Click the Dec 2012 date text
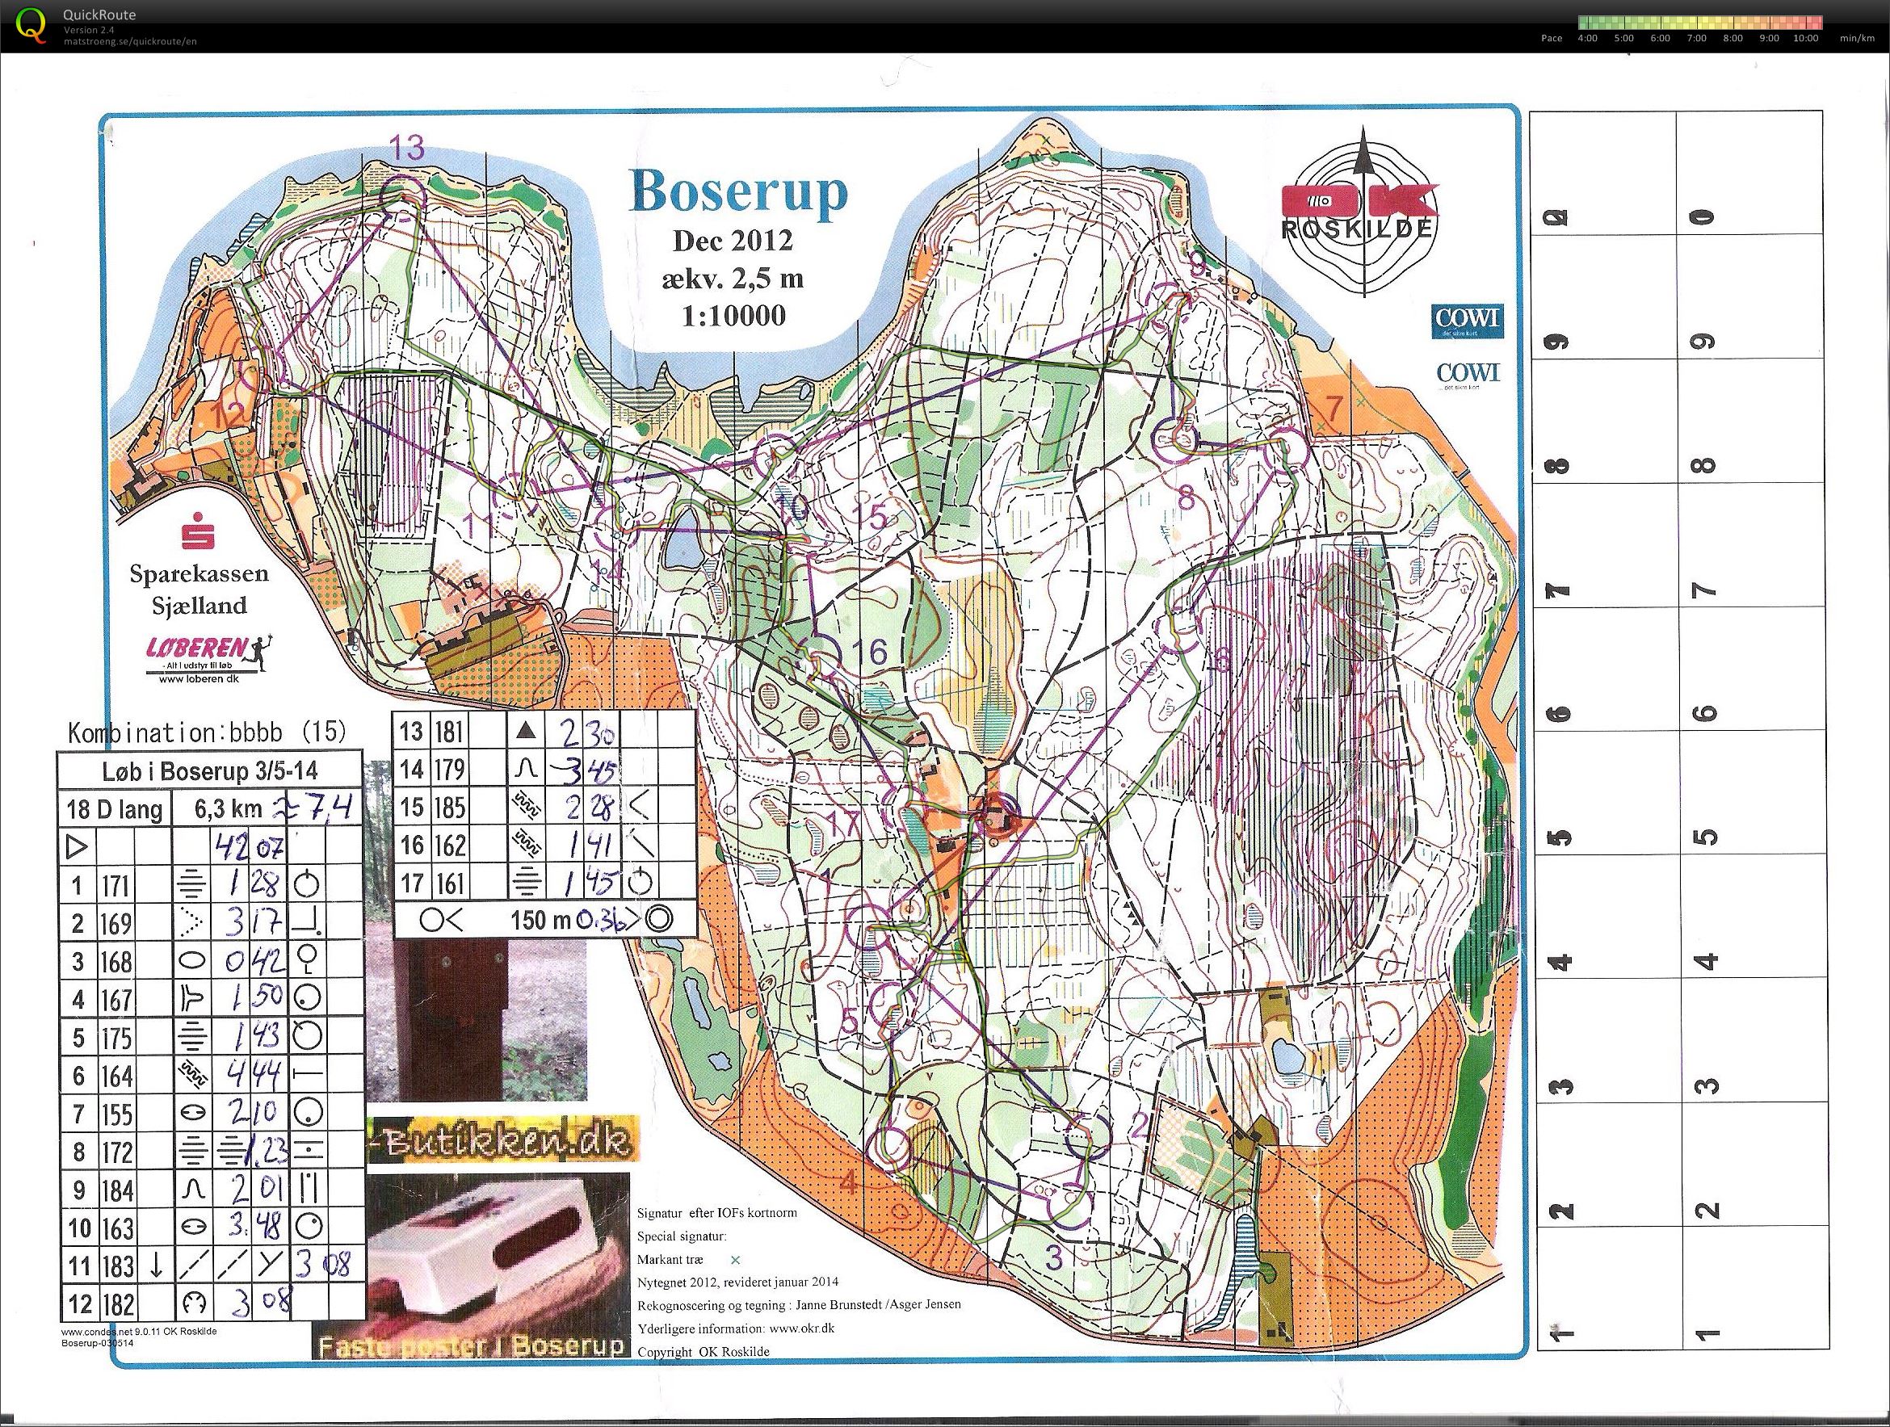Image resolution: width=1890 pixels, height=1427 pixels. click(x=733, y=241)
